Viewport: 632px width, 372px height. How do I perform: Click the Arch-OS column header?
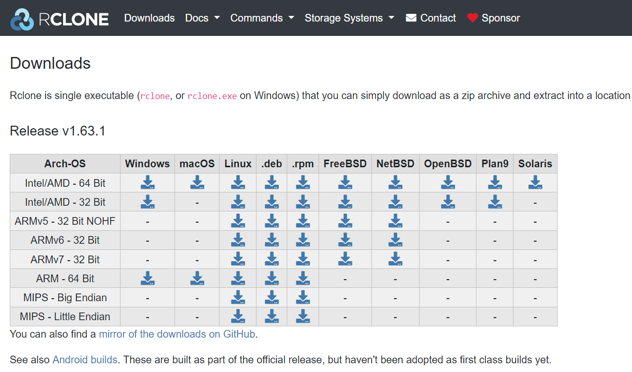point(65,164)
